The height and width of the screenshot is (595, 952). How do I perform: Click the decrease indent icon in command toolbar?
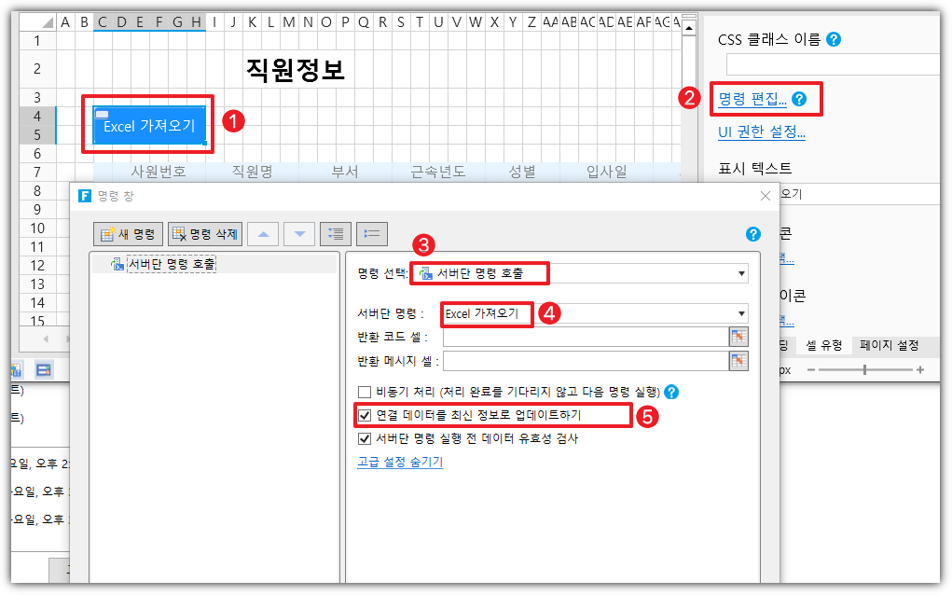pyautogui.click(x=371, y=234)
